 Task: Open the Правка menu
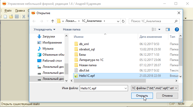coord(20,11)
